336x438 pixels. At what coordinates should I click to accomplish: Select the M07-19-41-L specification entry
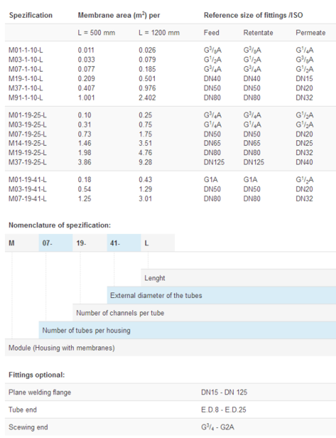[27, 198]
